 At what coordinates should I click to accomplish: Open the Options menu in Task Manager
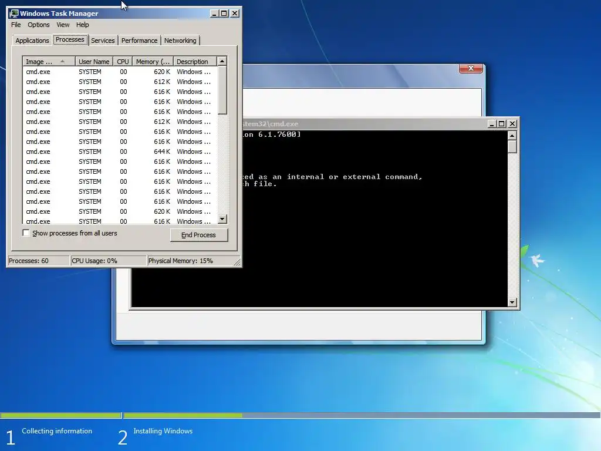pos(38,25)
